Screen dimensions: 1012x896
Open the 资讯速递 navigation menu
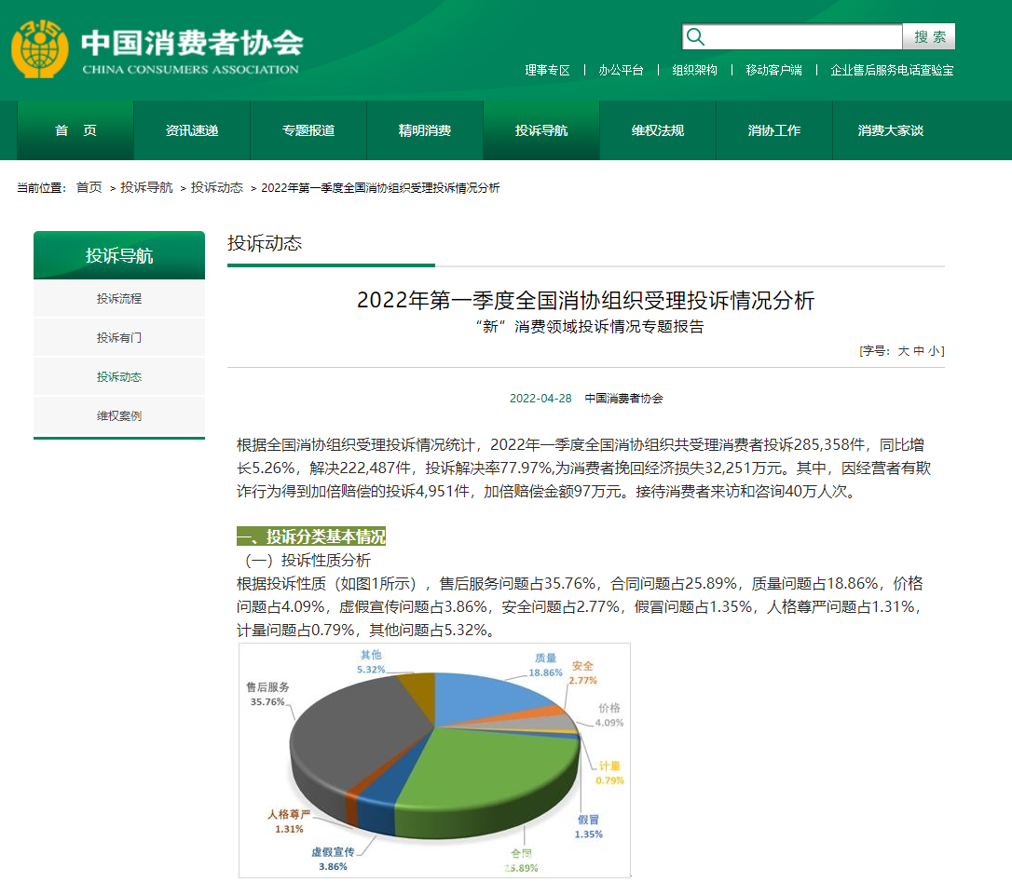click(192, 130)
